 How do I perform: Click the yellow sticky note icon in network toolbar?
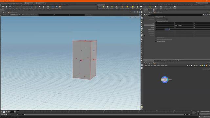pos(202,66)
